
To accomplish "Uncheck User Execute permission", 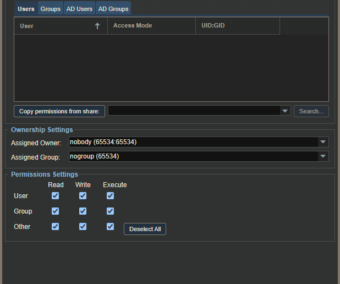I will [111, 196].
